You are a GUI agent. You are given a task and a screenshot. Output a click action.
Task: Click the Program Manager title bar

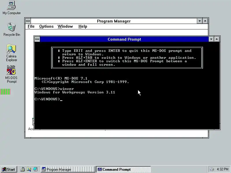tap(114, 21)
